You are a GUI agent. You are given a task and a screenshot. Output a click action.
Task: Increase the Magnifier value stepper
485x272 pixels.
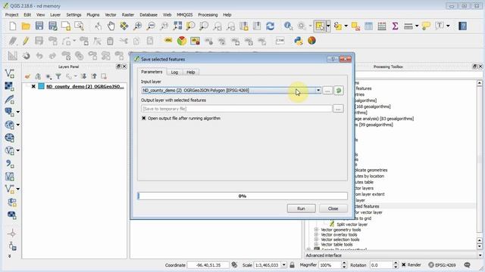[344, 263]
